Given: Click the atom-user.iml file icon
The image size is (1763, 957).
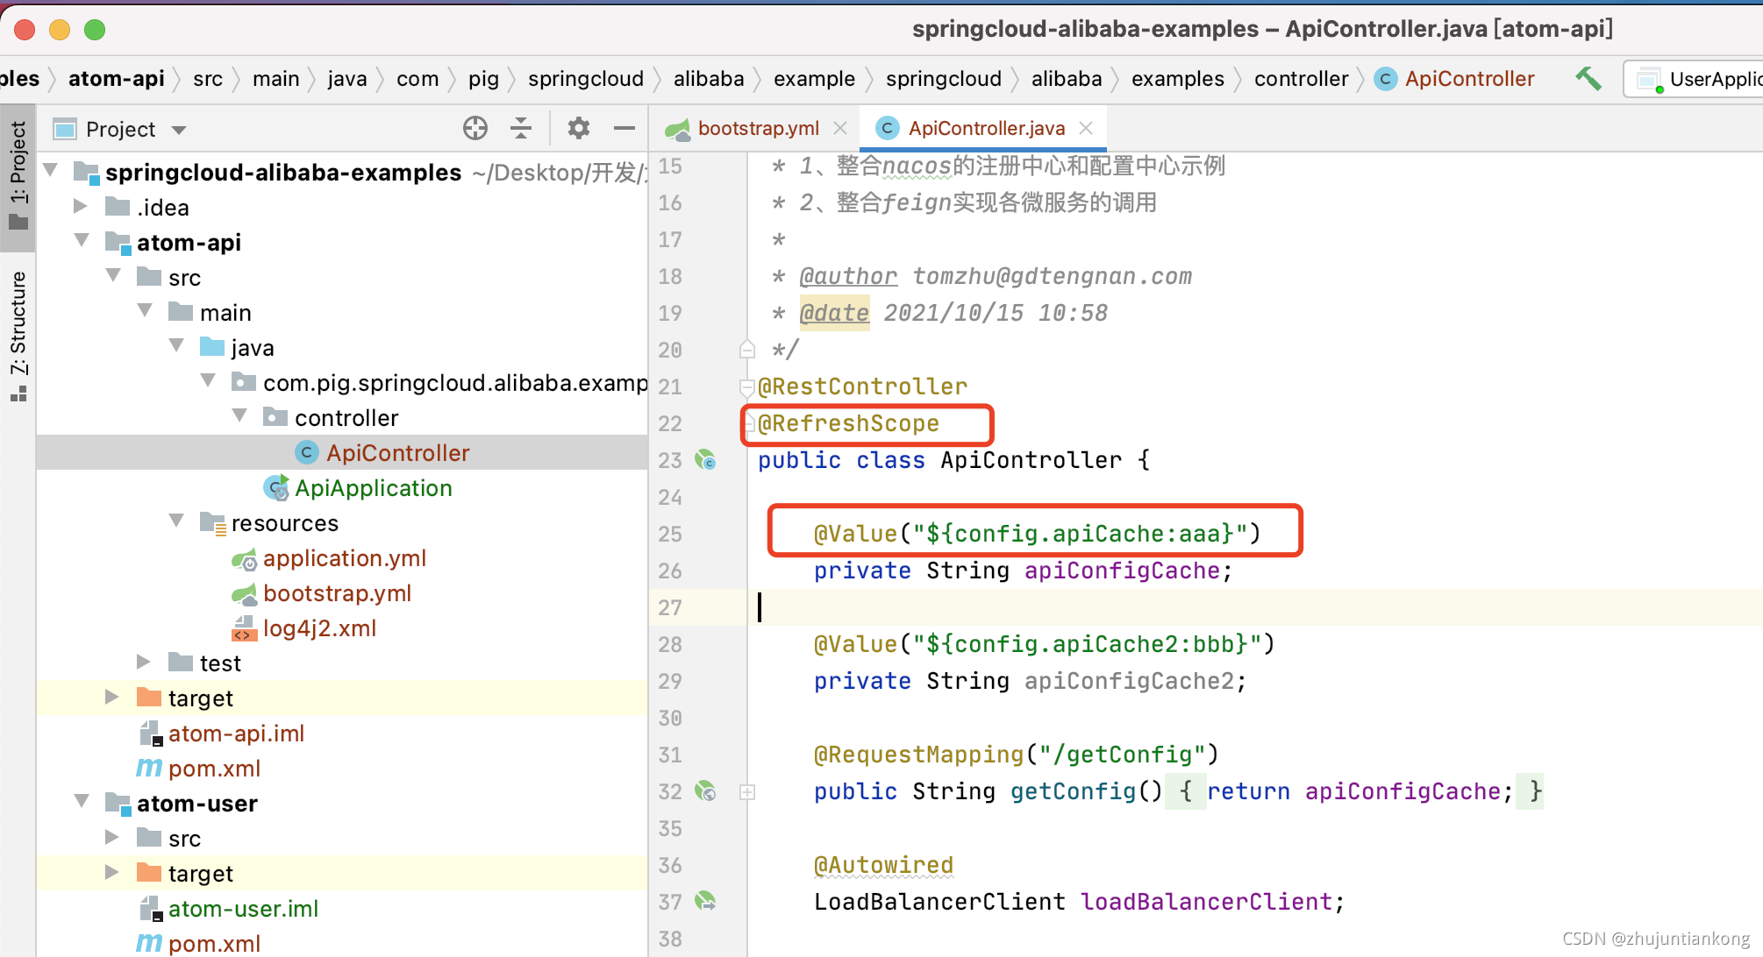Looking at the screenshot, I should click(151, 909).
